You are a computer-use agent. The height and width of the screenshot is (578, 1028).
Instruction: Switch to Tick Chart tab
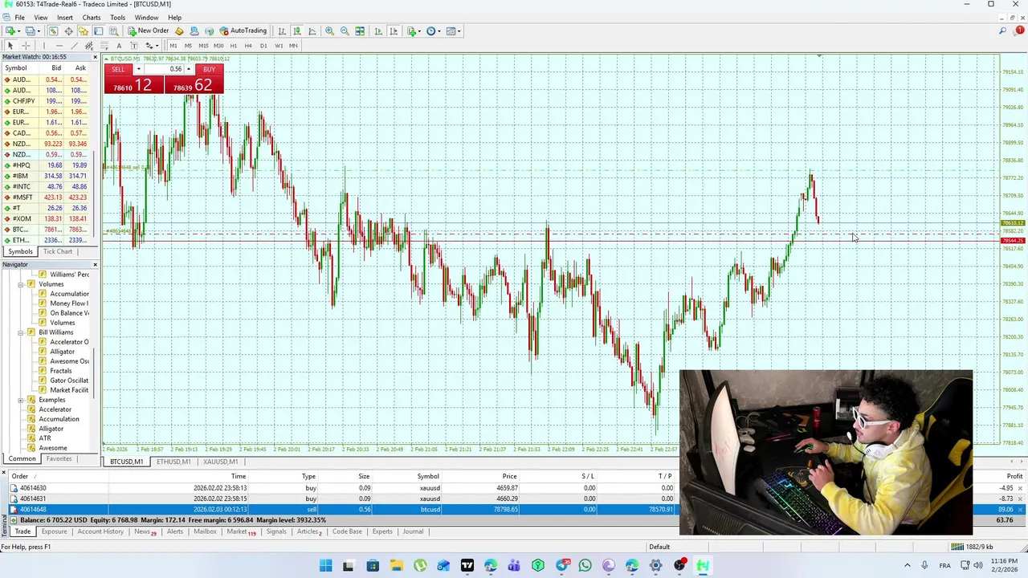(x=58, y=251)
